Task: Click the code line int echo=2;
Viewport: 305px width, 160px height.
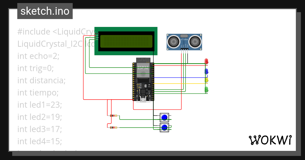Action: click(39, 56)
